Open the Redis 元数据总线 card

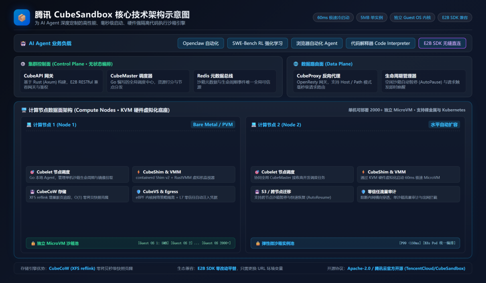coord(235,81)
